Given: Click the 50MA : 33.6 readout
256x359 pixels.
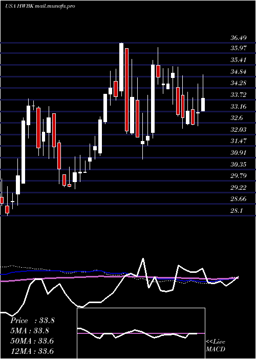Looking at the screenshot, I should click(x=32, y=341).
